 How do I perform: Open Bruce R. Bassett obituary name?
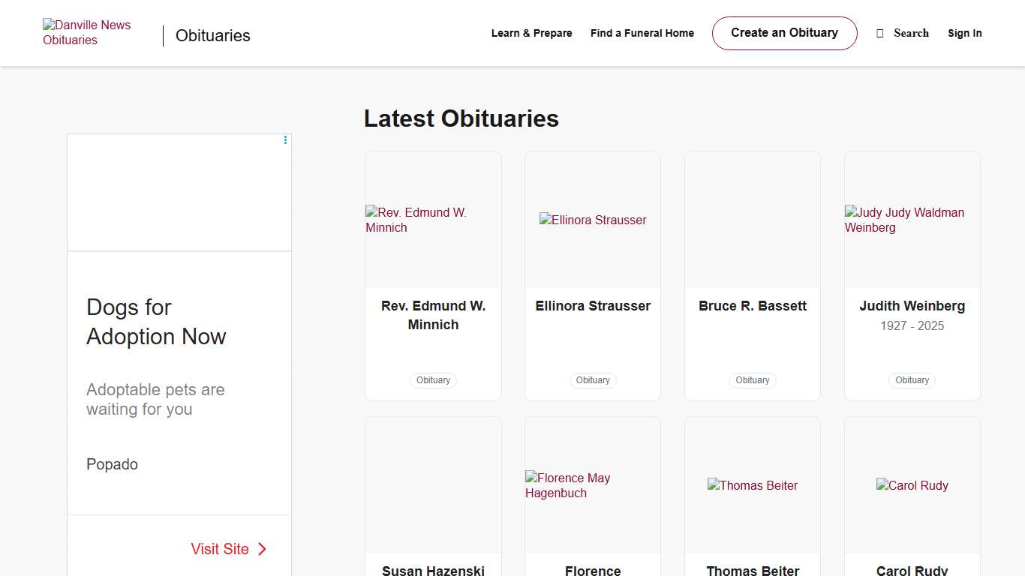tap(753, 306)
